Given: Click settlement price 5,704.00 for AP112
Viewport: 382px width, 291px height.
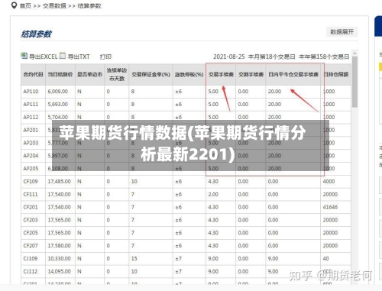Looking at the screenshot, I should coord(58,117).
